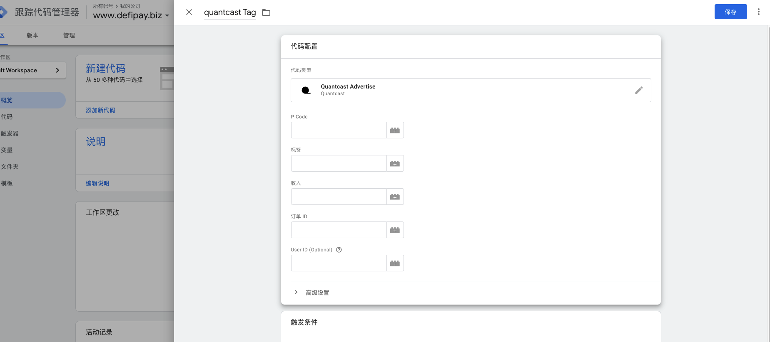Select 概览 in the sidebar
770x342 pixels.
point(32,100)
